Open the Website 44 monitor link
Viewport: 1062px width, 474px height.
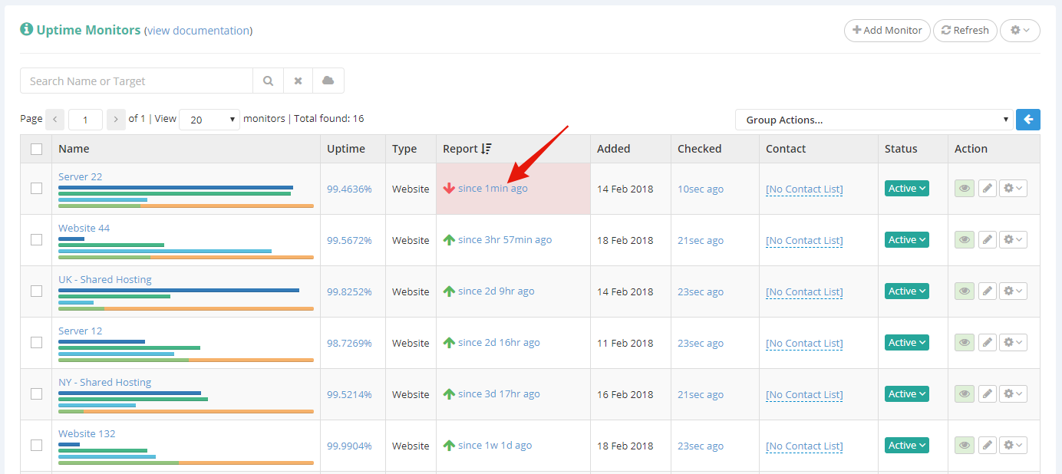84,228
